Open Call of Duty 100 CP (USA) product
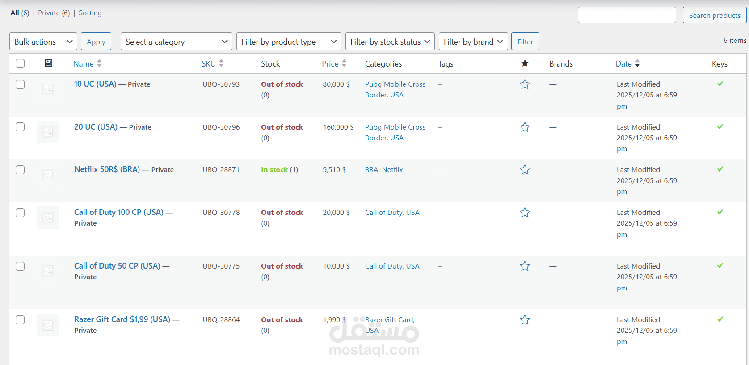 pos(119,212)
